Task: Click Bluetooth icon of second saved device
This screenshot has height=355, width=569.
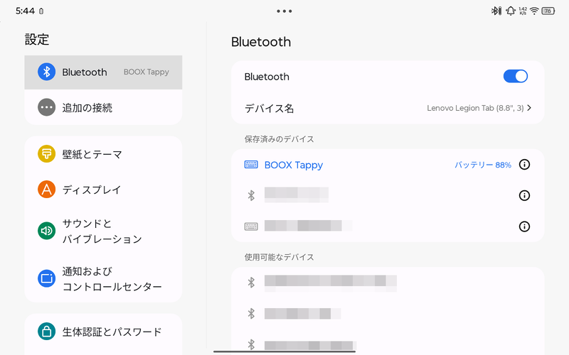Action: point(251,196)
